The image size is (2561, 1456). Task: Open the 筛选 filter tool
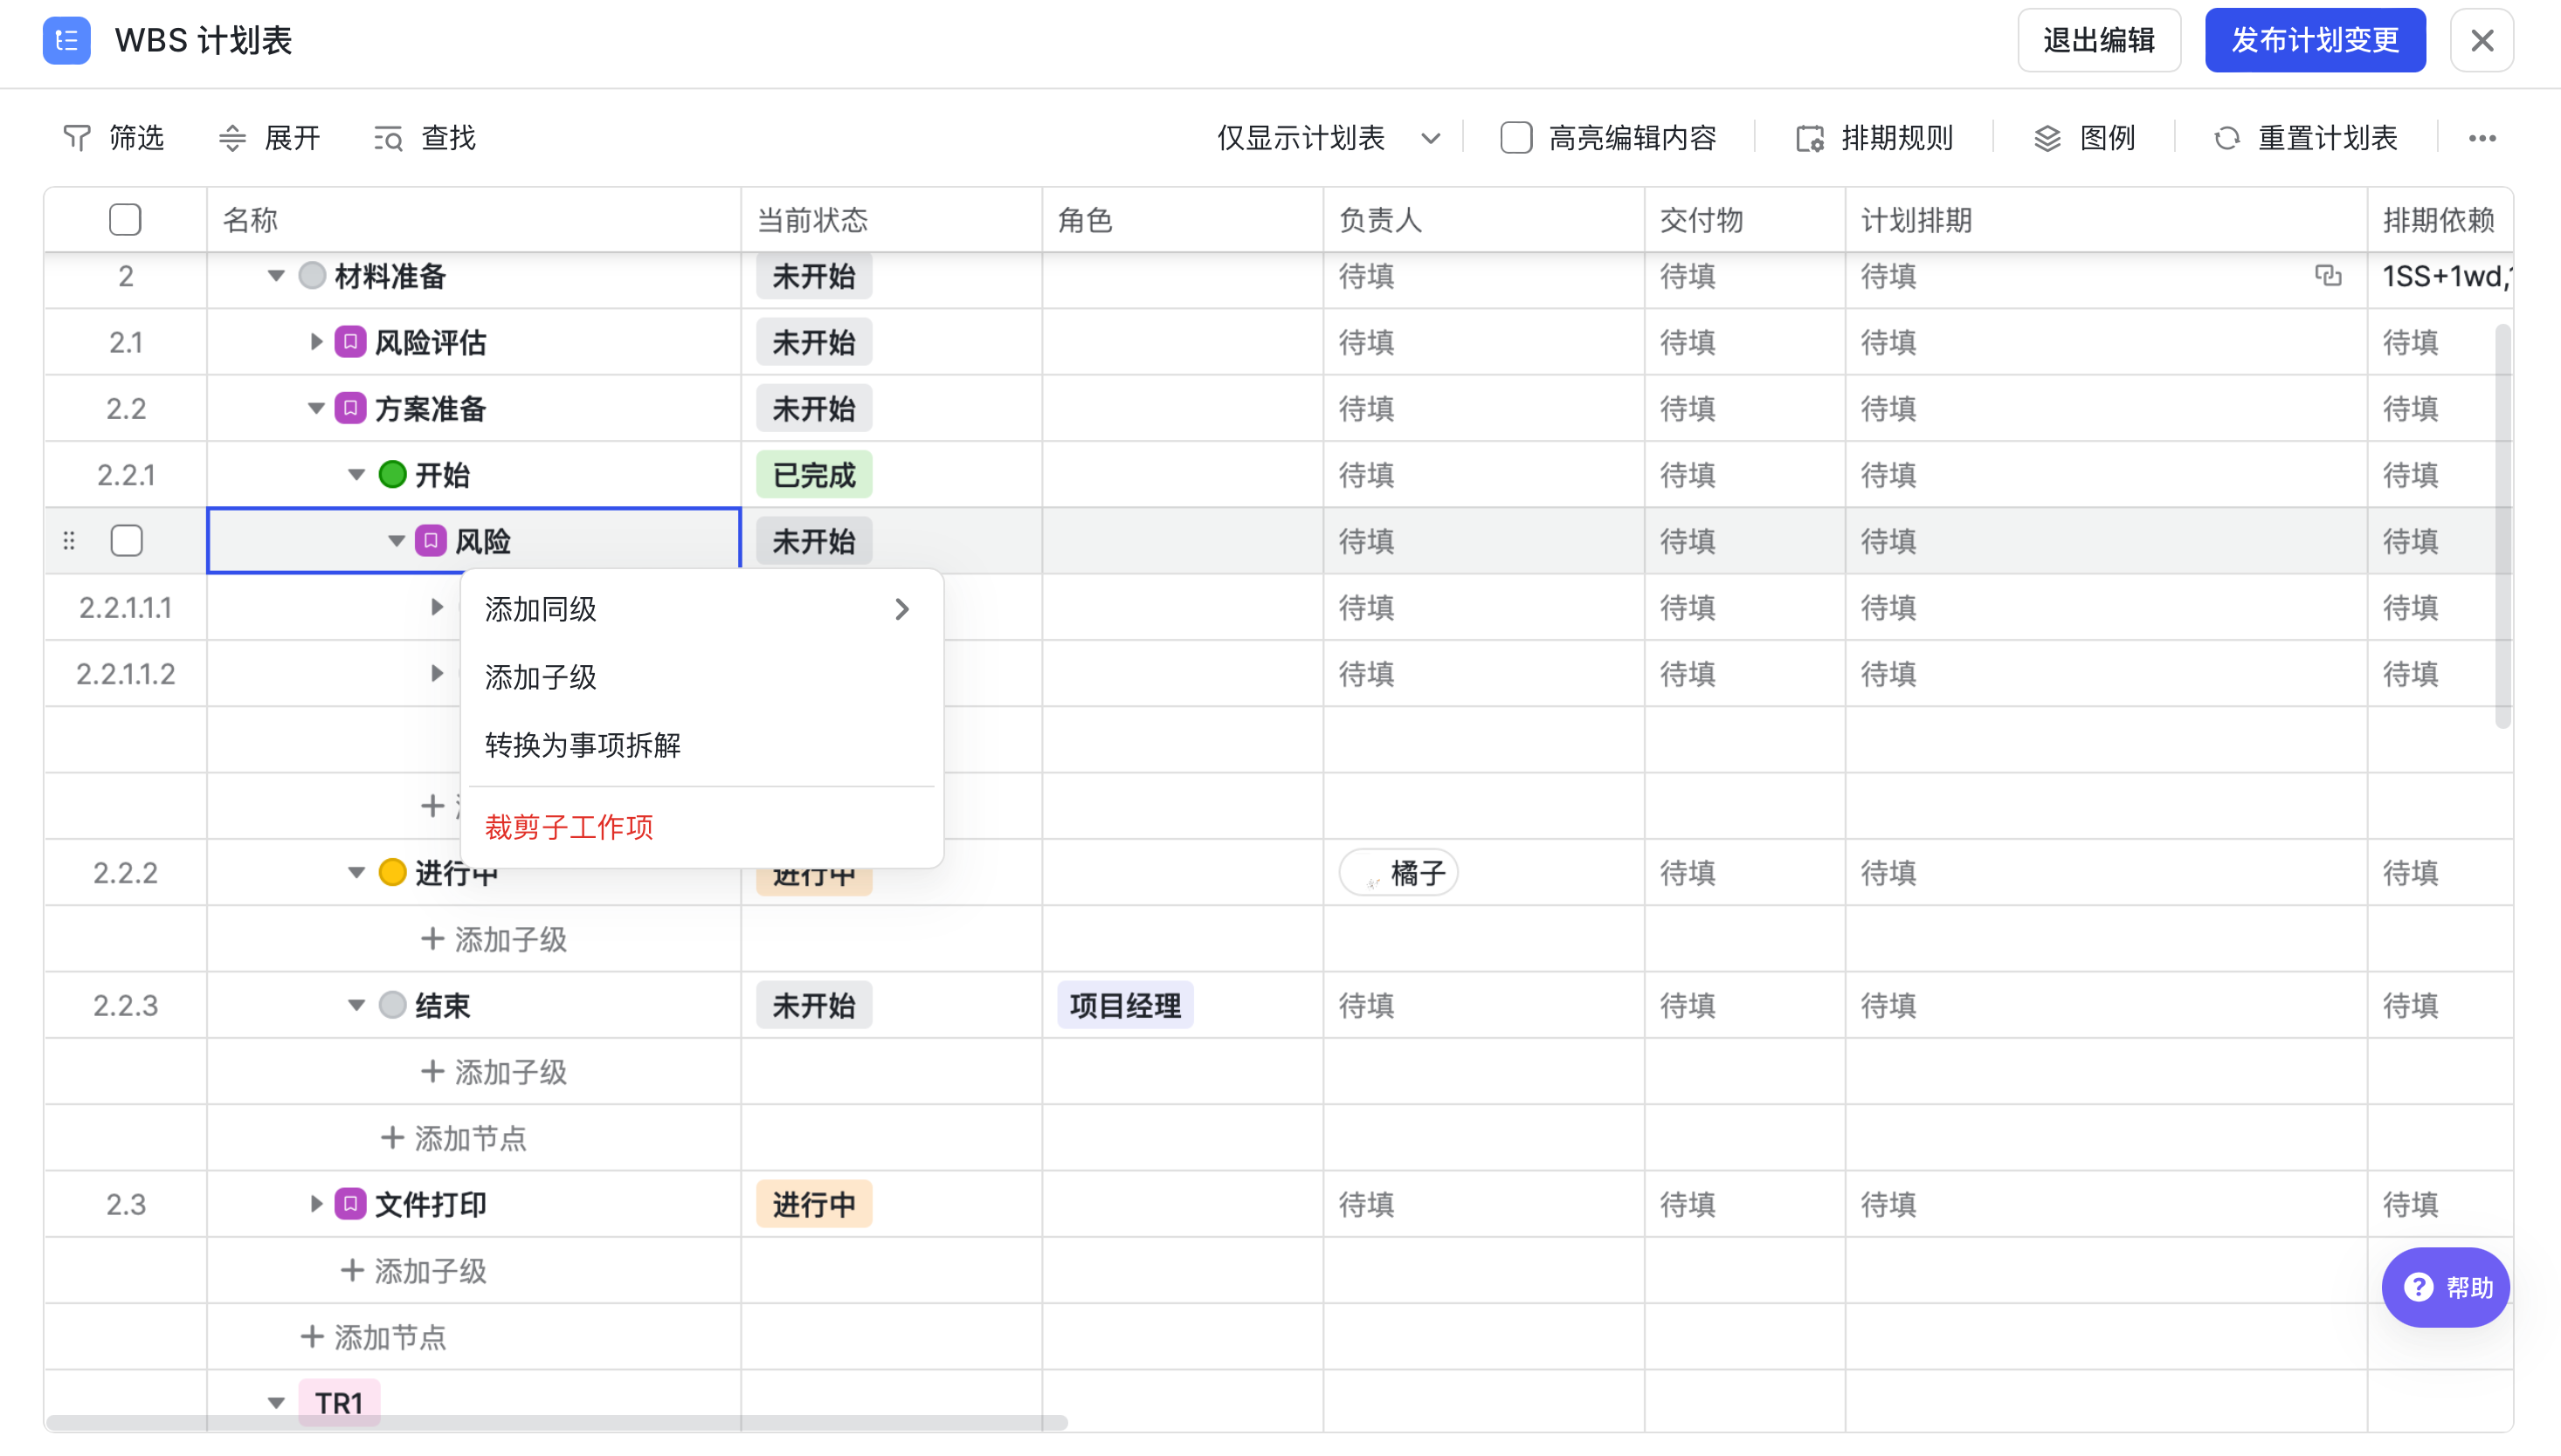113,137
